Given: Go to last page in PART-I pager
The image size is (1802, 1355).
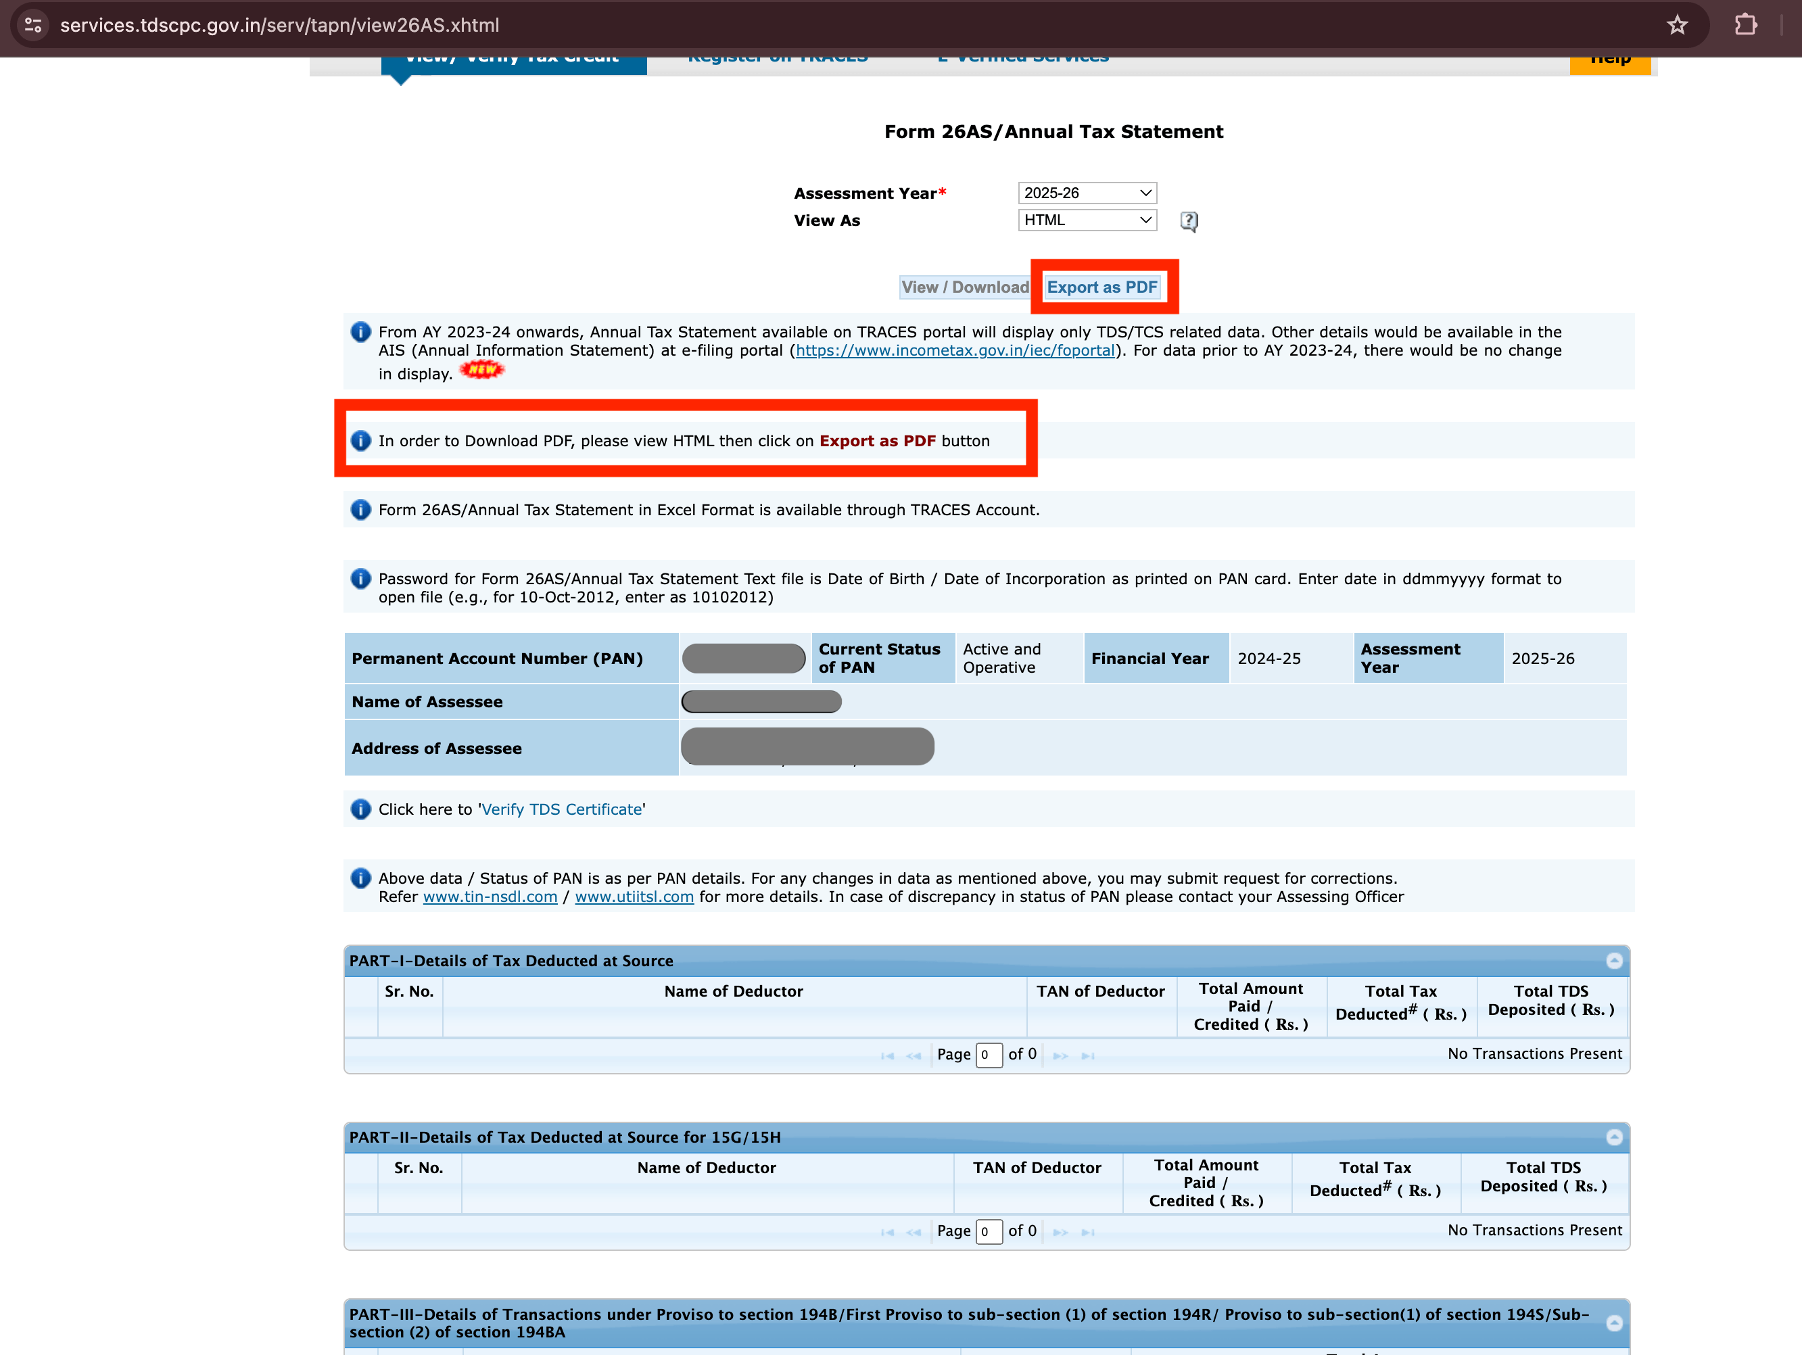Looking at the screenshot, I should [x=1087, y=1056].
